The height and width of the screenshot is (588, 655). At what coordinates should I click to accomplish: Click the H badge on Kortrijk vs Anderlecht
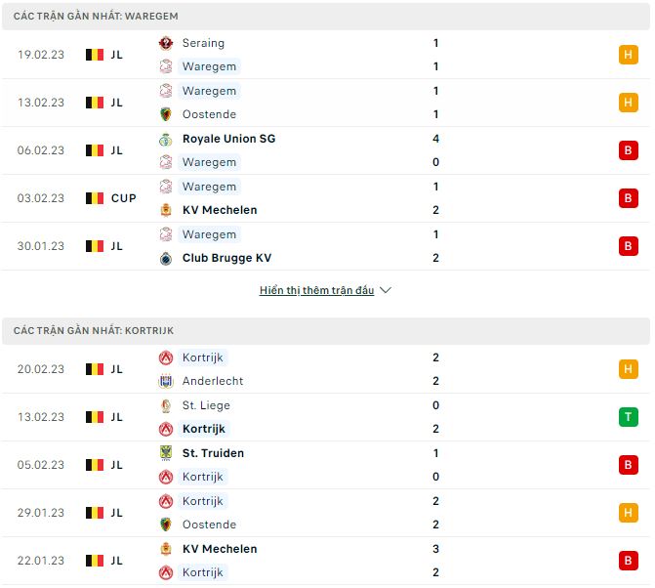coord(629,369)
